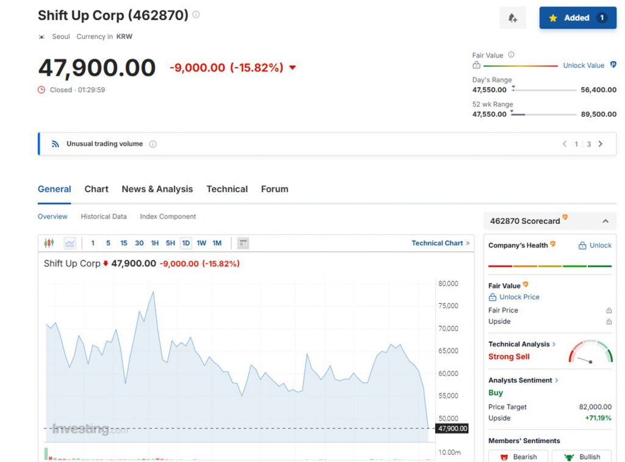Viewport: 625px width, 462px height.
Task: Click the info icon beside Shift Up Corp title
Action: click(x=196, y=15)
